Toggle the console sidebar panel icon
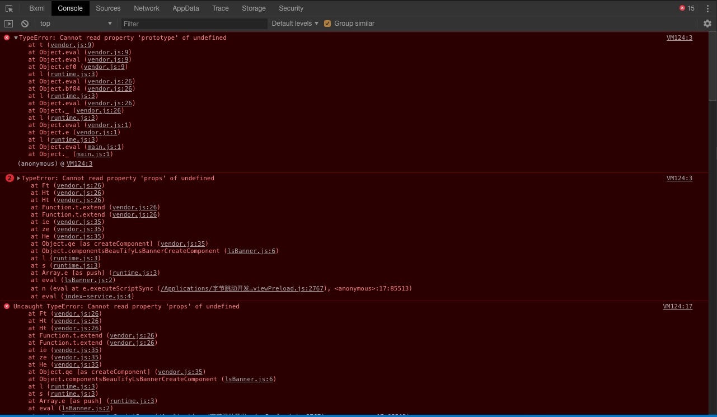717x417 pixels. pyautogui.click(x=8, y=24)
